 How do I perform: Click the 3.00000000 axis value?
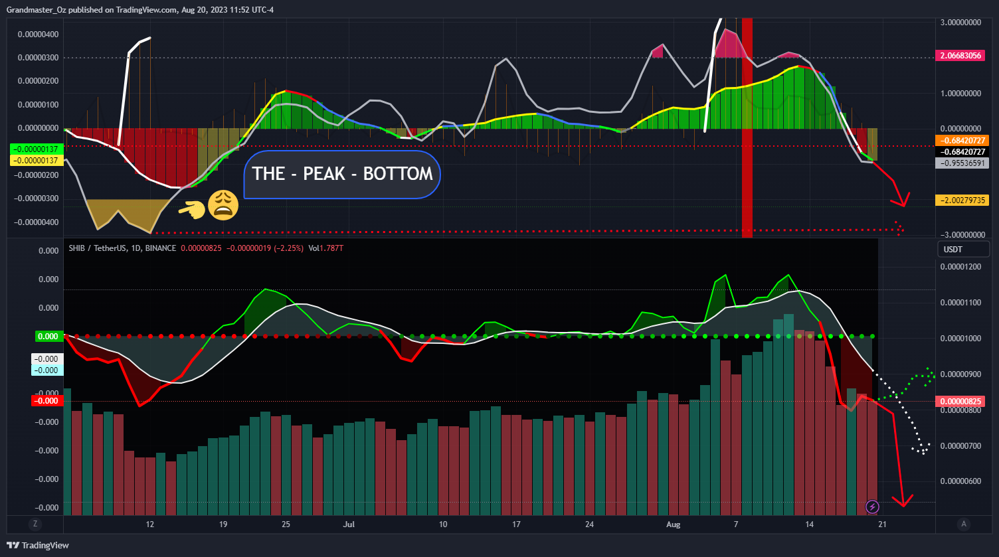pyautogui.click(x=962, y=23)
